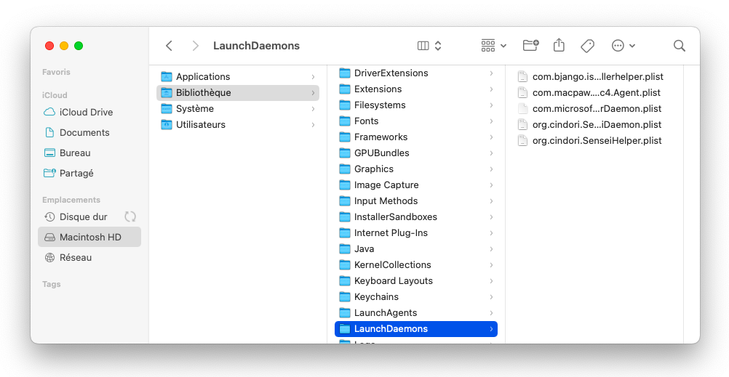729x377 pixels.
Task: Select Bureau in the sidebar
Action: pyautogui.click(x=75, y=153)
